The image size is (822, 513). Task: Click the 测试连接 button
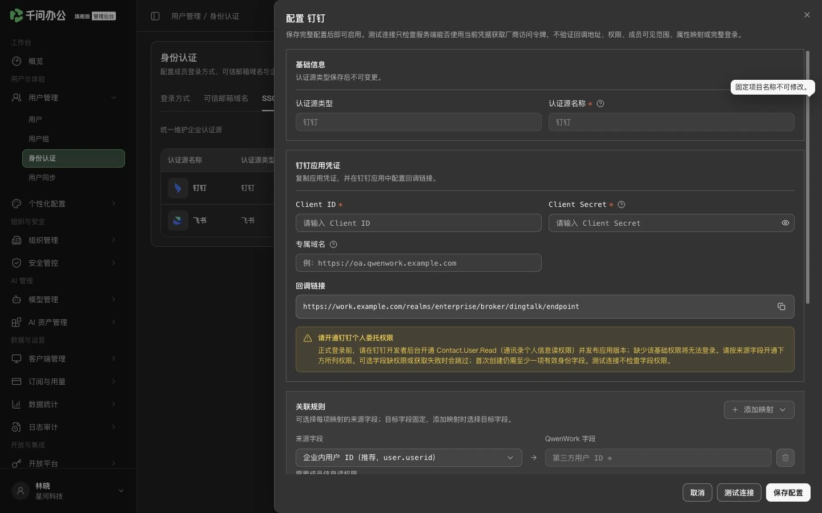(x=739, y=492)
